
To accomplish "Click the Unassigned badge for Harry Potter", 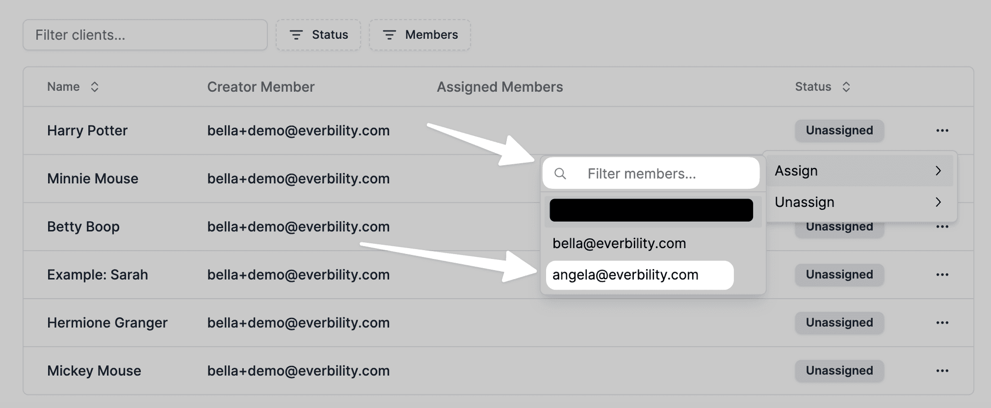I will [839, 130].
